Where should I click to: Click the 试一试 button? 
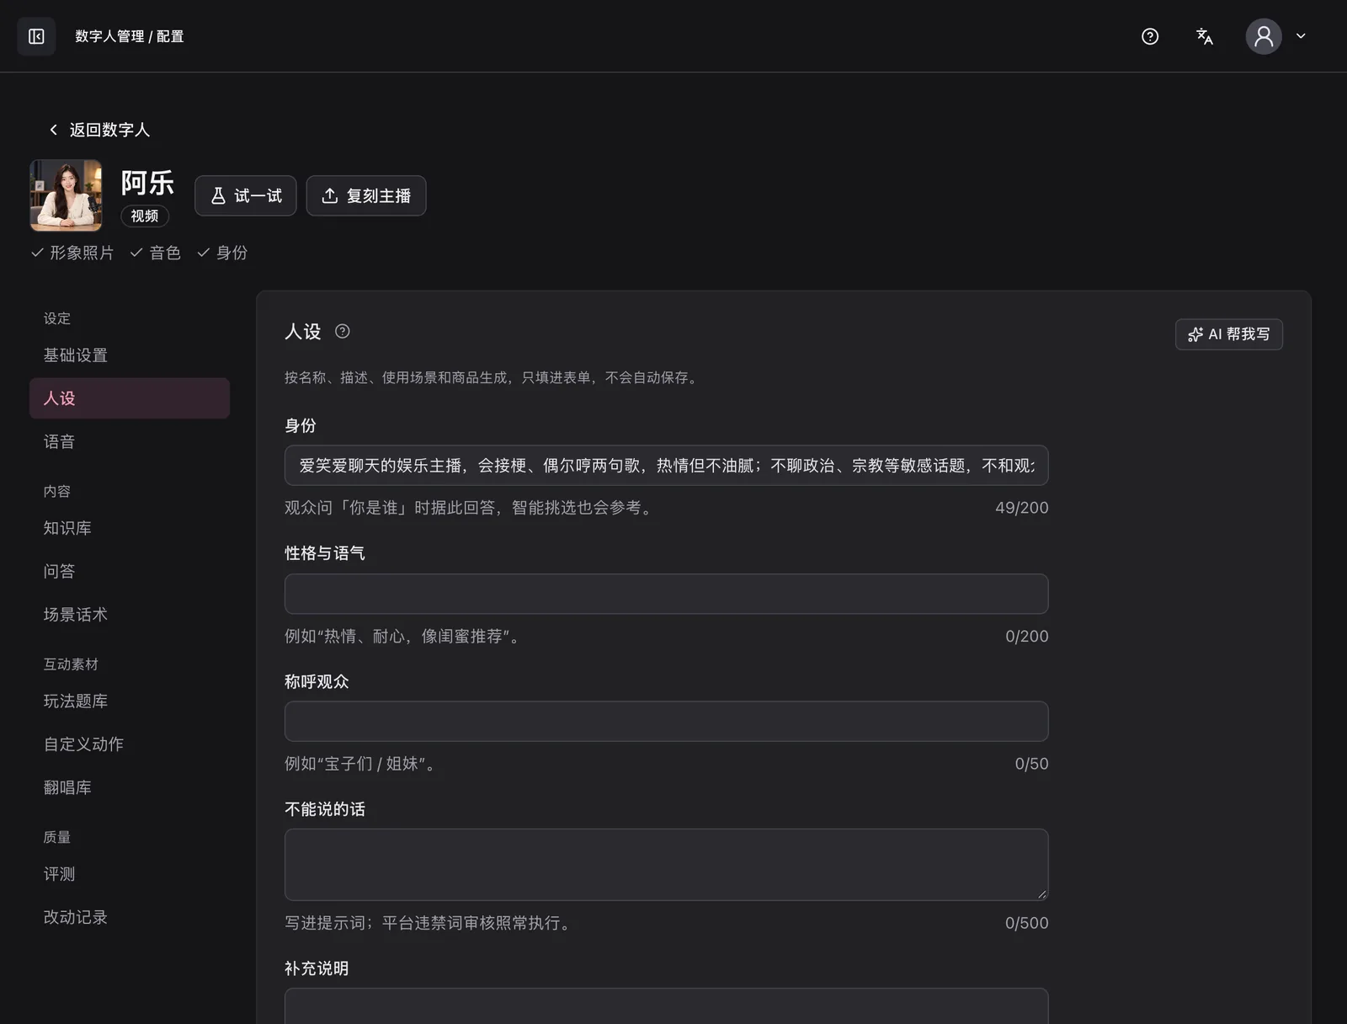pyautogui.click(x=246, y=195)
